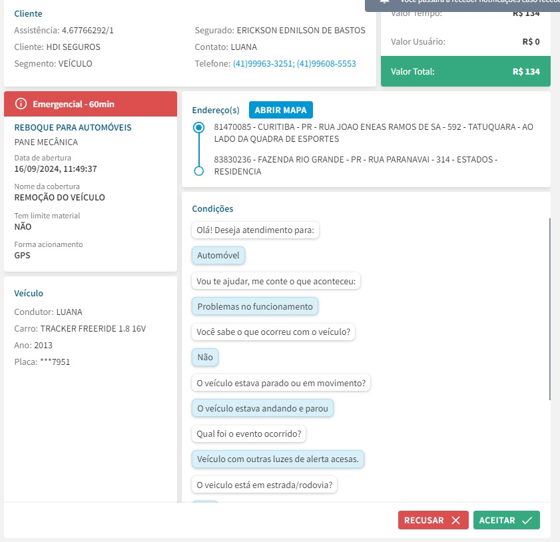The height and width of the screenshot is (542, 560).
Task: Click the red Emergencial - 60min banner
Action: click(90, 104)
